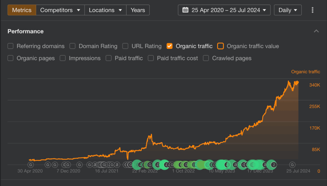Screen dimensions: 327x186
Task: Uncheck the Organic traffic checkbox
Action: (x=170, y=46)
